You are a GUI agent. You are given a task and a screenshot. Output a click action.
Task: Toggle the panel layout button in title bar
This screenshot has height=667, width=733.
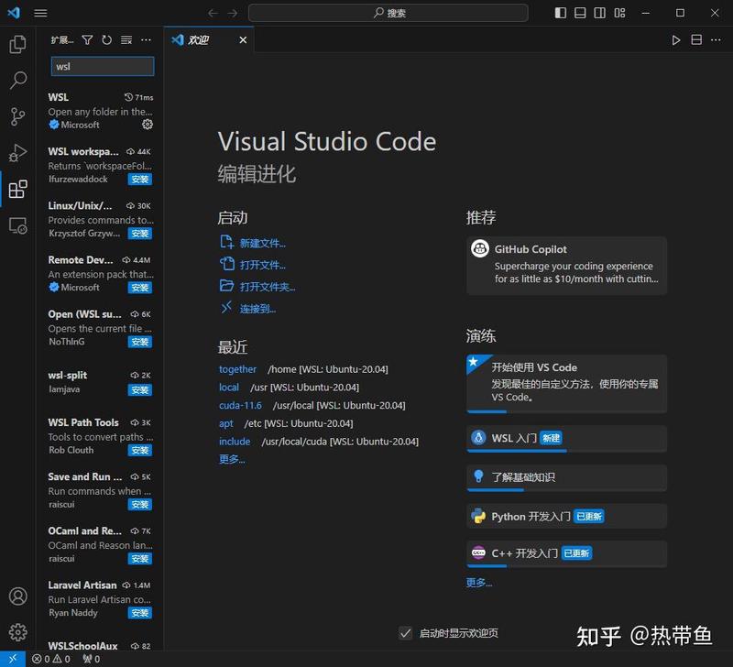tap(581, 13)
